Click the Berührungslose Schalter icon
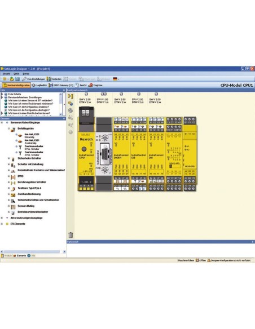The width and height of the screenshot is (255, 329). (13, 183)
